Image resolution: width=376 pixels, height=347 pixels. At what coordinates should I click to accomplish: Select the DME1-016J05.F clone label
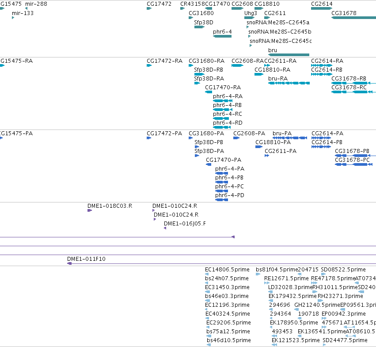pyautogui.click(x=185, y=224)
